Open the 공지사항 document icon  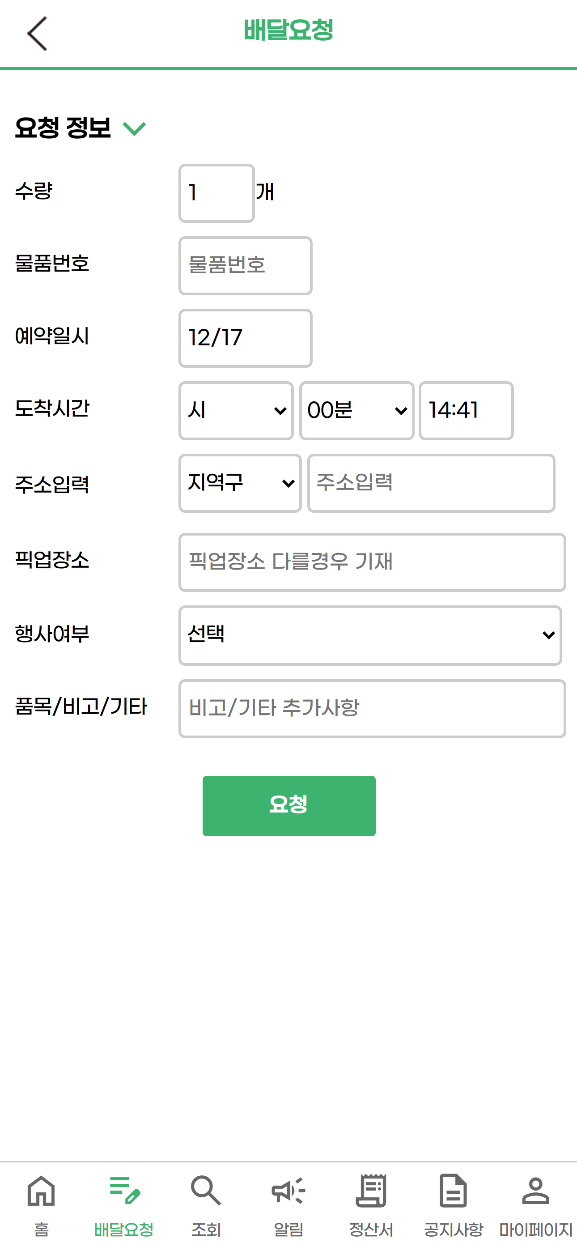(453, 1190)
